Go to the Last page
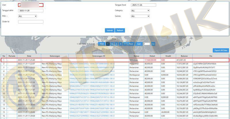The width and height of the screenshot is (230, 119). [139, 44]
